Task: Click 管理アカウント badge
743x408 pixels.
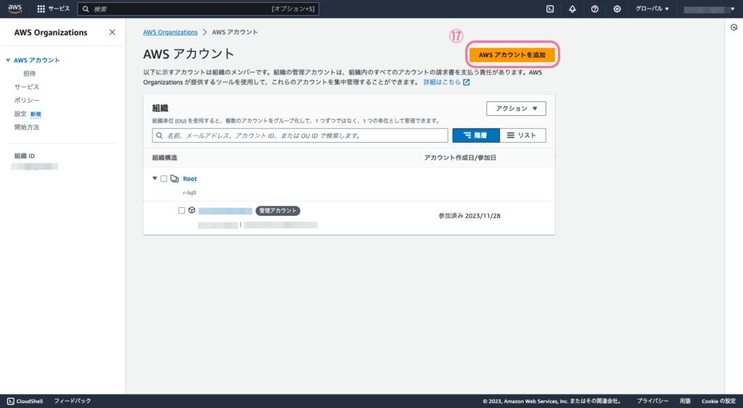Action: pyautogui.click(x=278, y=211)
